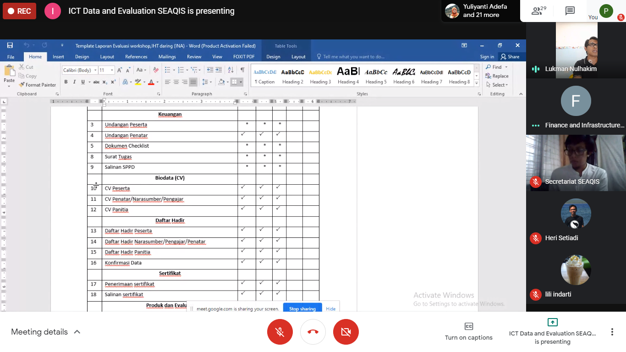
Task: Unmute the microphone in the meeting
Action: (x=280, y=332)
